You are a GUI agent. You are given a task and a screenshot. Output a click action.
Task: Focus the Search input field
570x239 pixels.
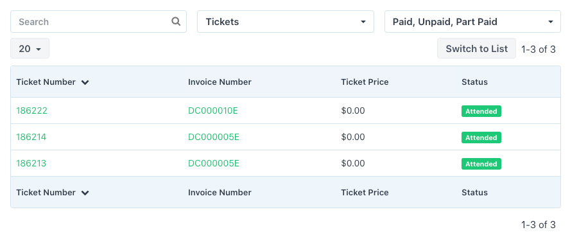98,21
